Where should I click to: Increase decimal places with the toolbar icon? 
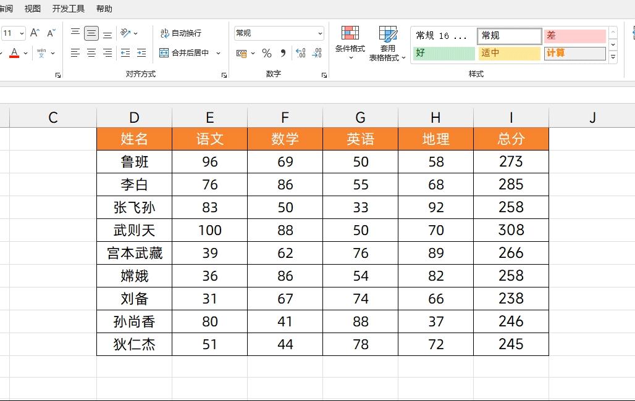click(301, 53)
